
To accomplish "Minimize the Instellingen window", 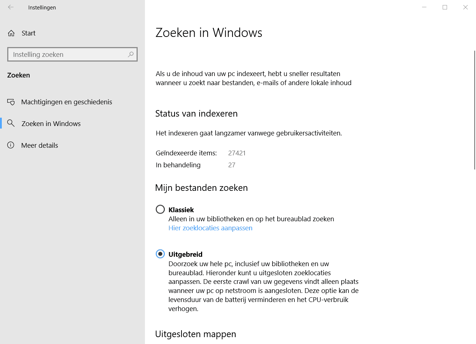I will (x=424, y=7).
